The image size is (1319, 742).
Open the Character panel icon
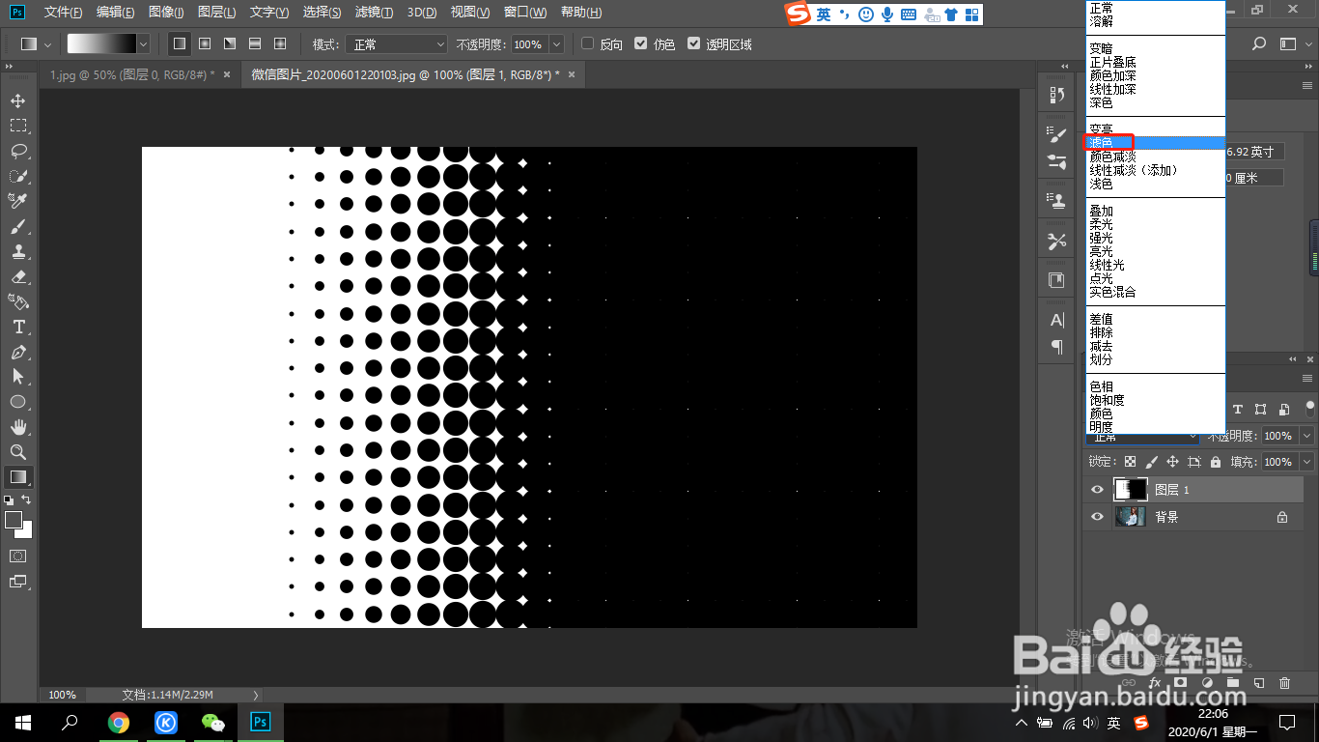(x=1057, y=320)
